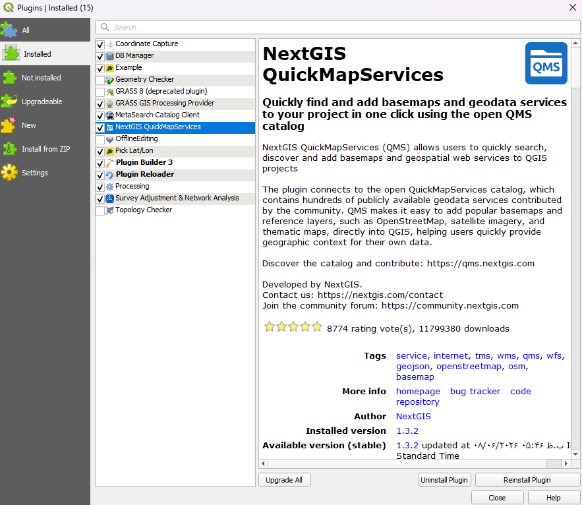Click the horizontal scrollbar left arrow
The height and width of the screenshot is (505, 582).
pyautogui.click(x=263, y=463)
